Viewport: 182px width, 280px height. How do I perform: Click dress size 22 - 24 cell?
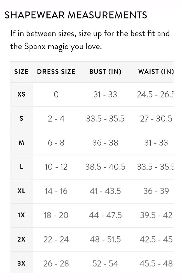(x=56, y=239)
